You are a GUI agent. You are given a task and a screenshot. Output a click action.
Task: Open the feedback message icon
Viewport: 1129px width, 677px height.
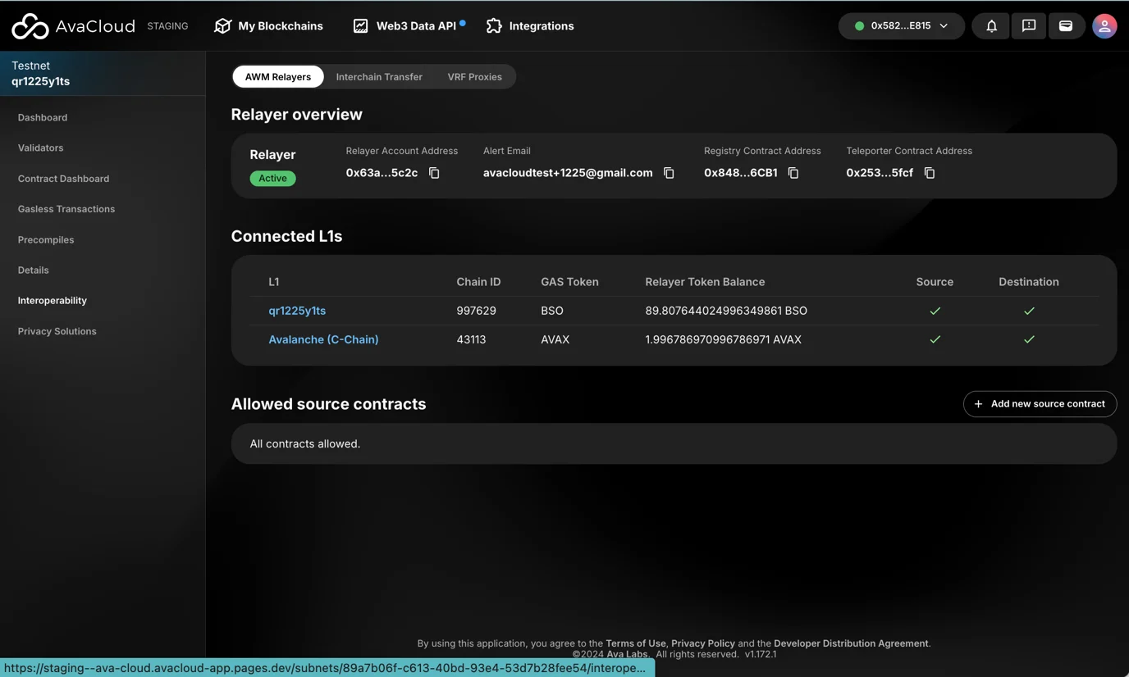(x=1029, y=26)
